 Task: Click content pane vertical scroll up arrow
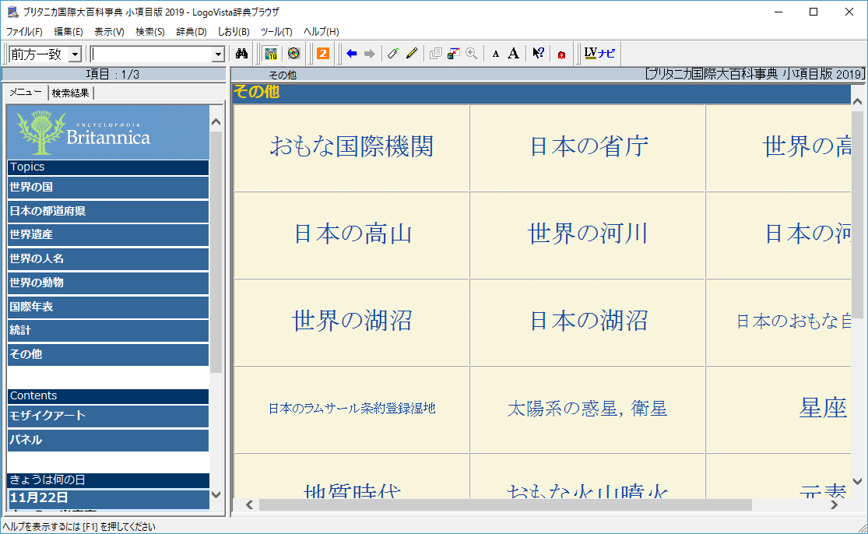(x=857, y=102)
